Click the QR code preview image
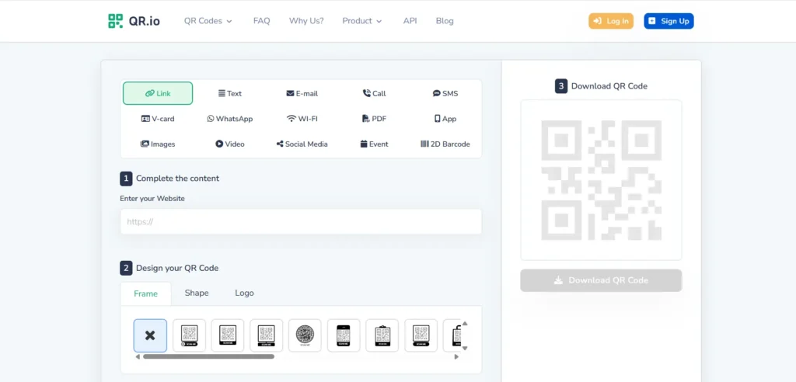 pos(601,180)
